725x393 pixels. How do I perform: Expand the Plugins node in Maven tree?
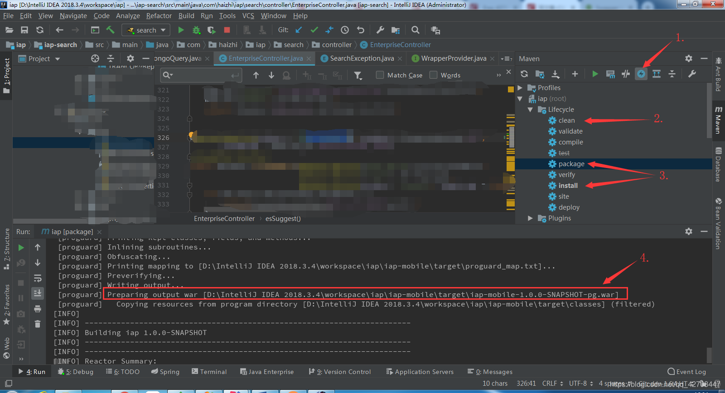(530, 218)
